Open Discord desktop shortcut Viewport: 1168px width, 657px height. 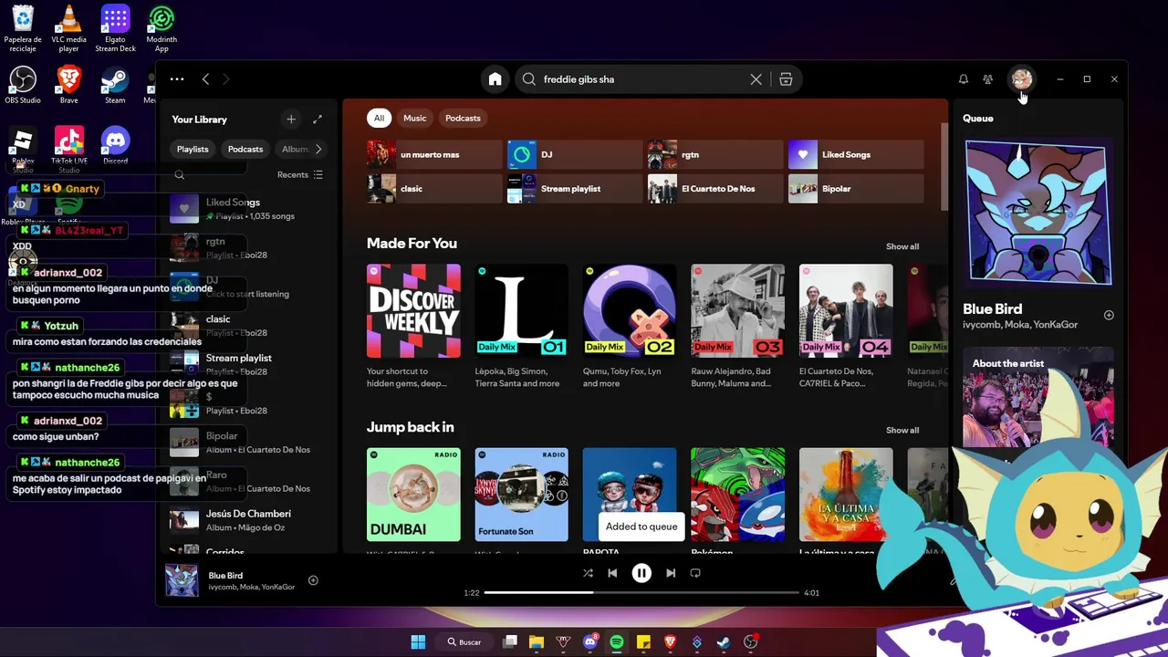click(115, 146)
